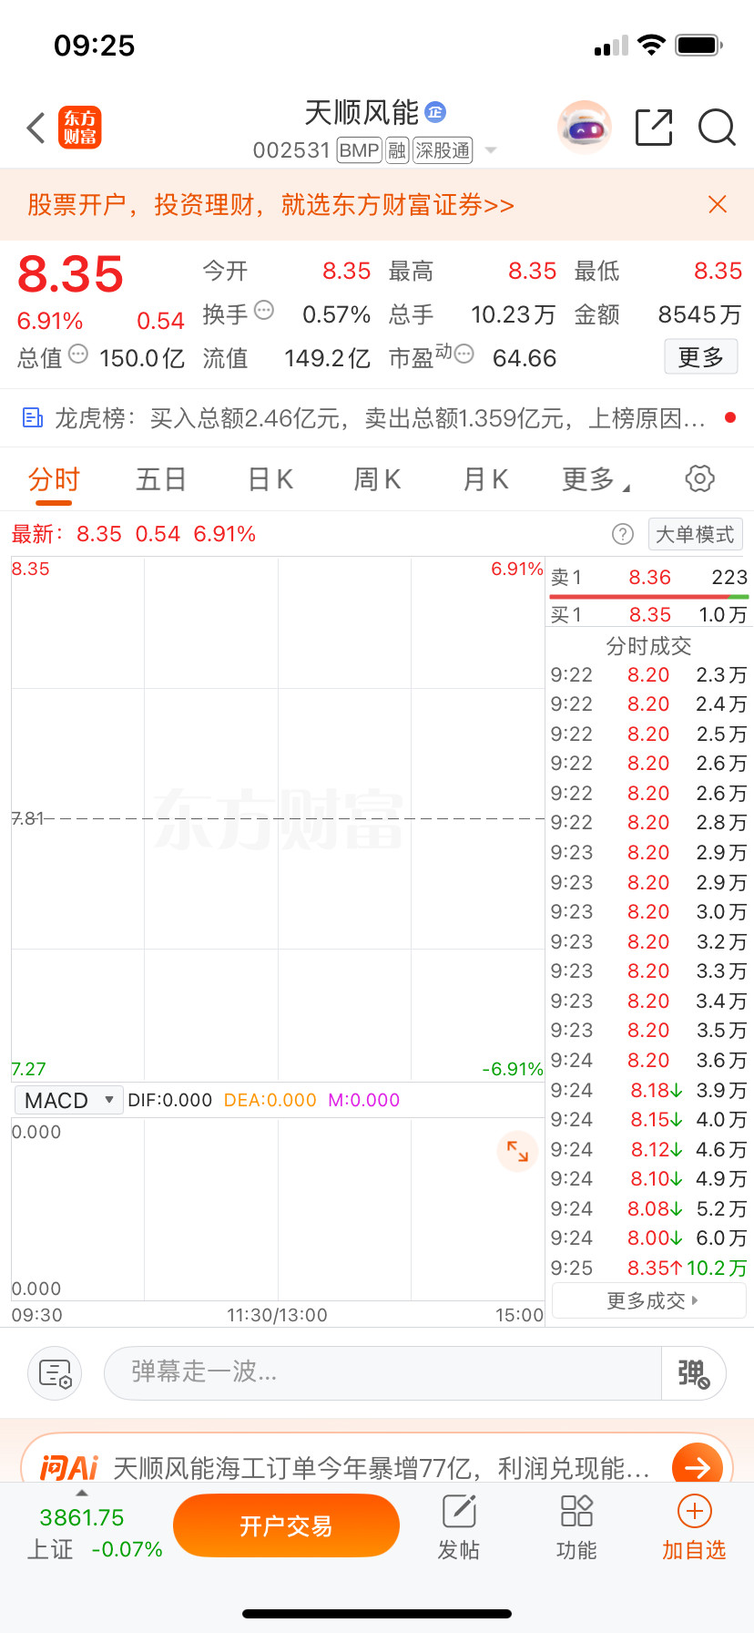Tap the 融 margin tag

coord(397,150)
